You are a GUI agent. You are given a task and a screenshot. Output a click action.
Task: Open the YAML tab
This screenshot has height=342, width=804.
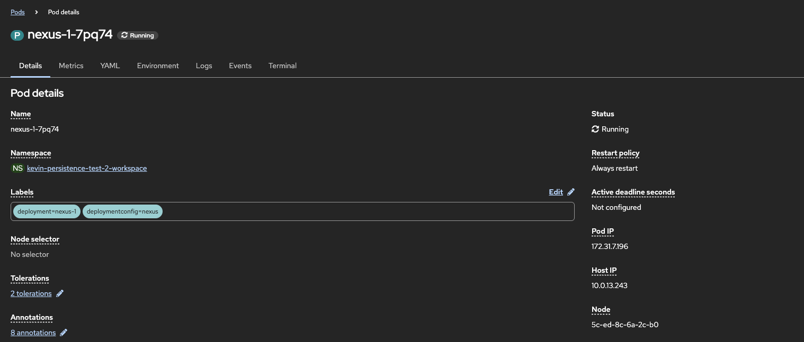tap(110, 66)
